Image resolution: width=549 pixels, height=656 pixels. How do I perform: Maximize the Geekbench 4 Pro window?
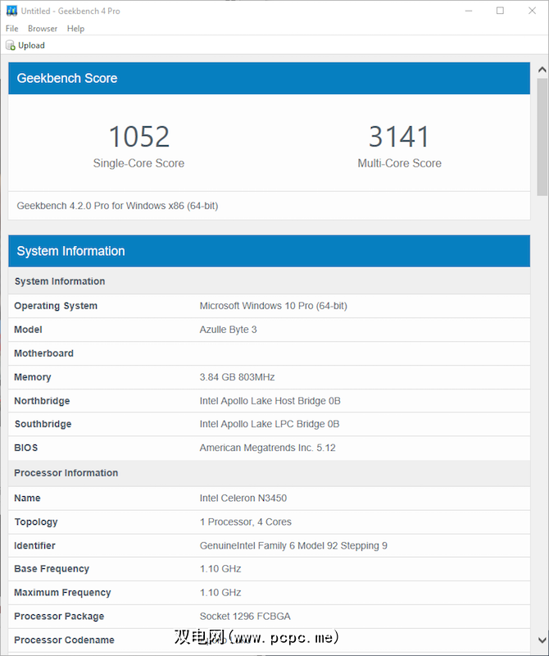click(x=500, y=11)
